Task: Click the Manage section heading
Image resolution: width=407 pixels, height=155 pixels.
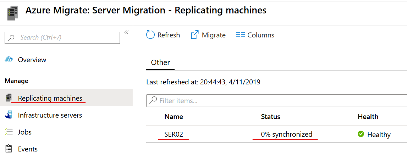Action: 16,81
